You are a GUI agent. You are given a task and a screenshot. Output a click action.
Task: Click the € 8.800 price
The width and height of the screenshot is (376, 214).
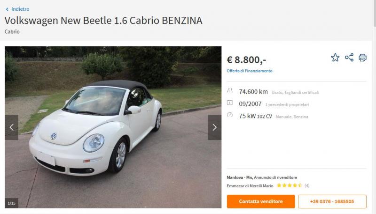pyautogui.click(x=246, y=60)
